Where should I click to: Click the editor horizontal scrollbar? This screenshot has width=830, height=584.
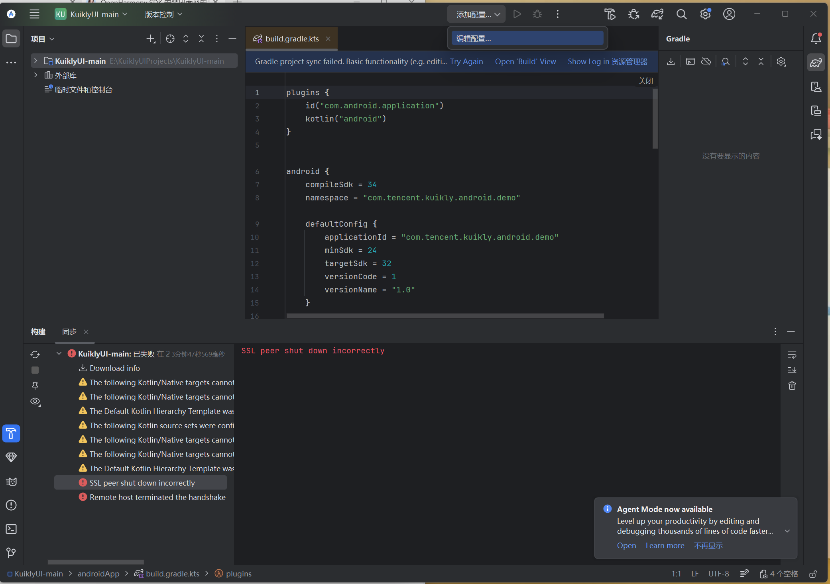[x=445, y=316]
